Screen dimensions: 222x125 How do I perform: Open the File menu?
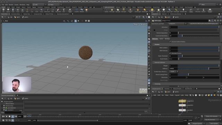pos(3,5)
